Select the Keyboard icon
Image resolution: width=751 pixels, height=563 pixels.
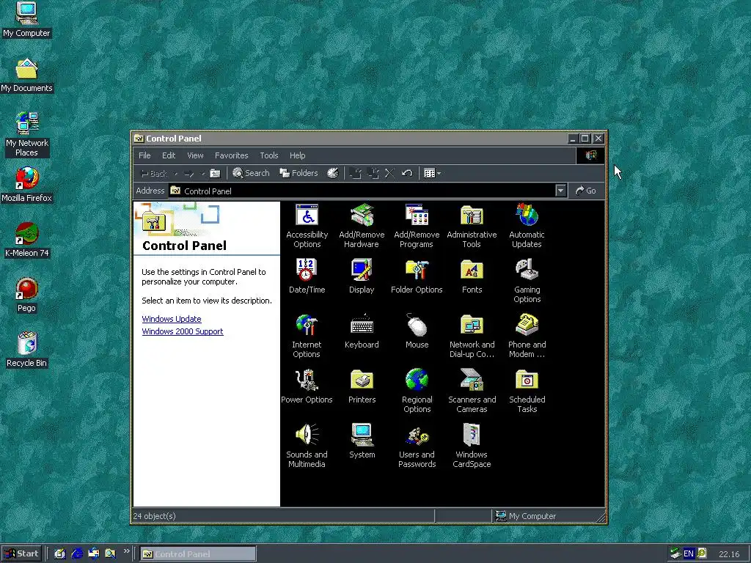click(362, 331)
